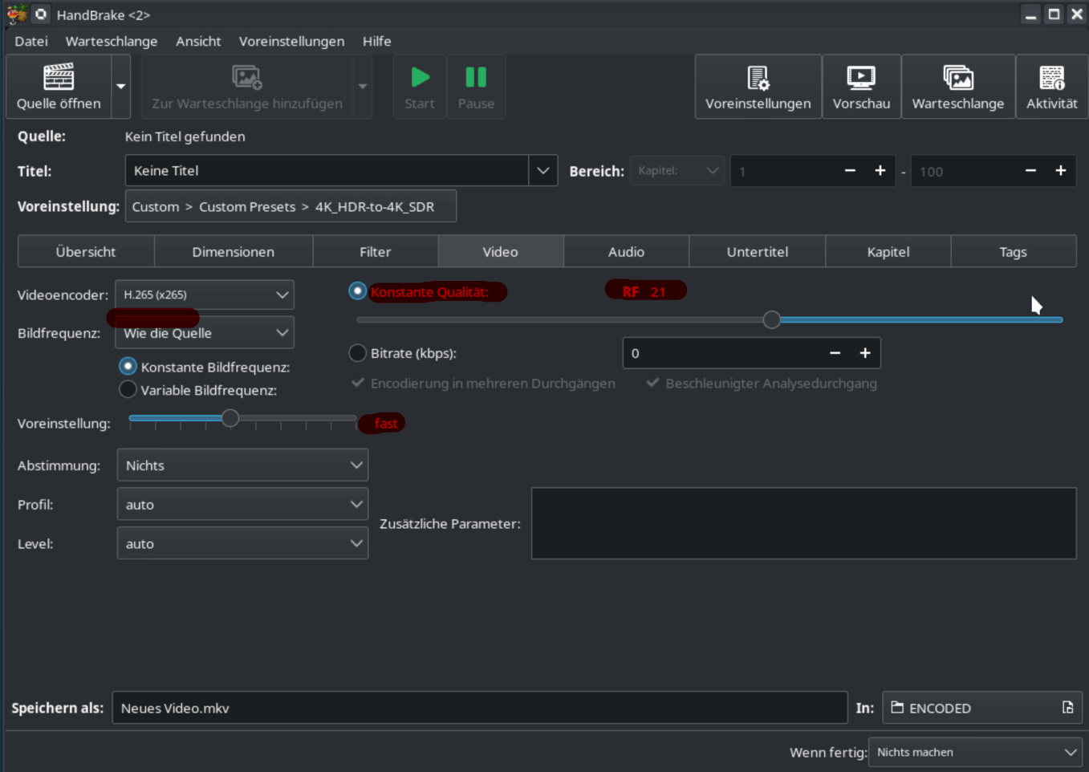This screenshot has width=1089, height=772.
Task: Switch to the Kapitel tab
Action: (x=888, y=251)
